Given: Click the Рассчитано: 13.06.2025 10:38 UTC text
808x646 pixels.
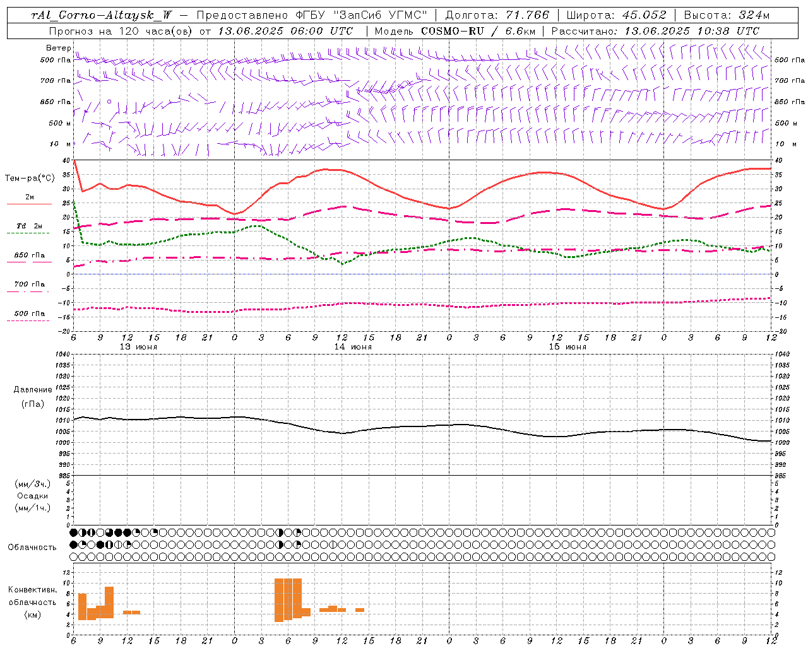Looking at the screenshot, I should point(655,31).
